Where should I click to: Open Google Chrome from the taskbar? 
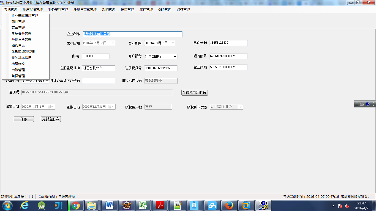point(75,205)
